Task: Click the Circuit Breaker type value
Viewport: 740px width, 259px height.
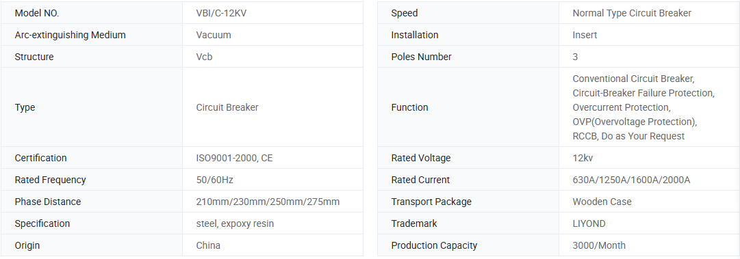Action: point(227,107)
